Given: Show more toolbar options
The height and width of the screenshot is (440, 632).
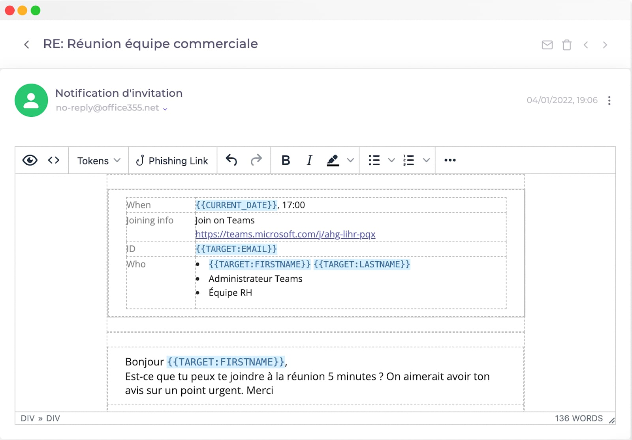Looking at the screenshot, I should (x=450, y=160).
